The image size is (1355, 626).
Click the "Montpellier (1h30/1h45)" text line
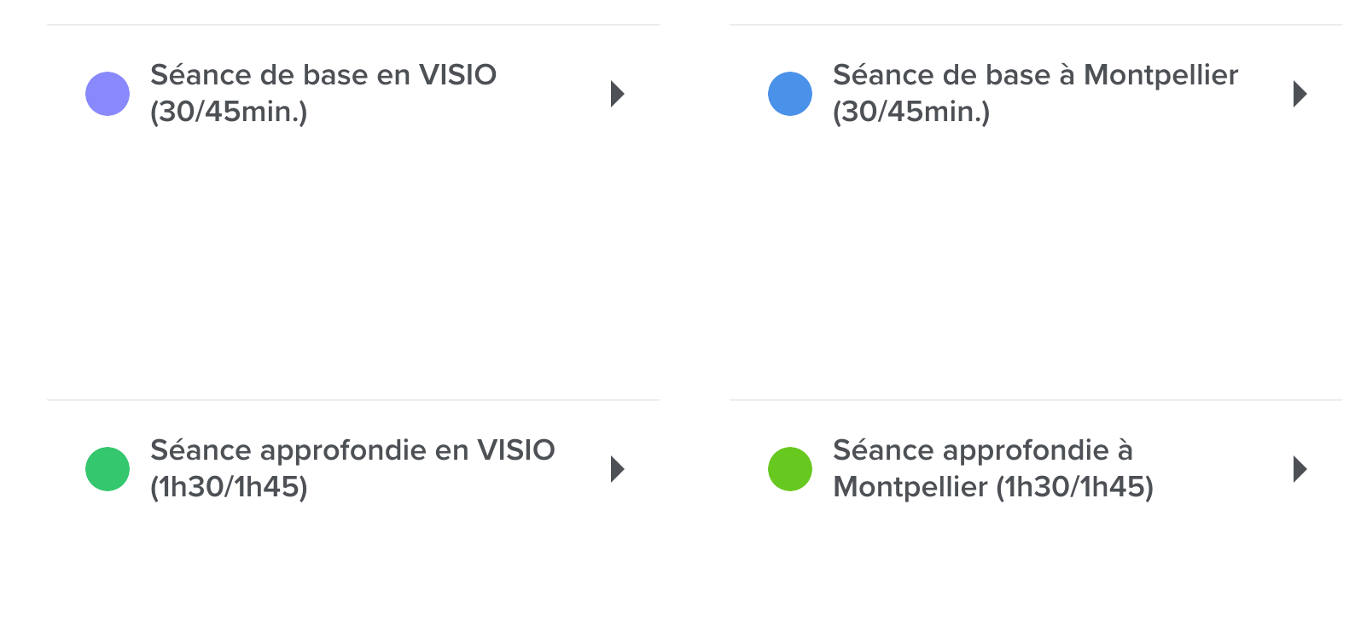[993, 487]
